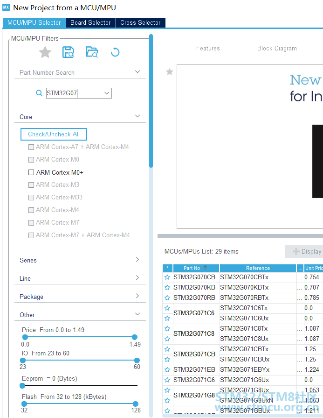Sort by the Unit Price column header
The height and width of the screenshot is (418, 323).
(314, 268)
